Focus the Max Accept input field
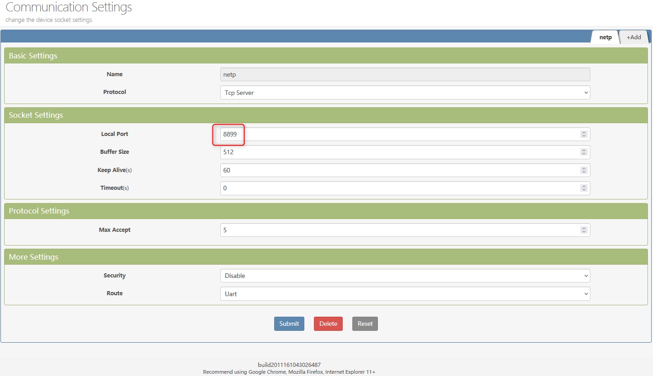Image resolution: width=653 pixels, height=376 pixels. pyautogui.click(x=405, y=230)
